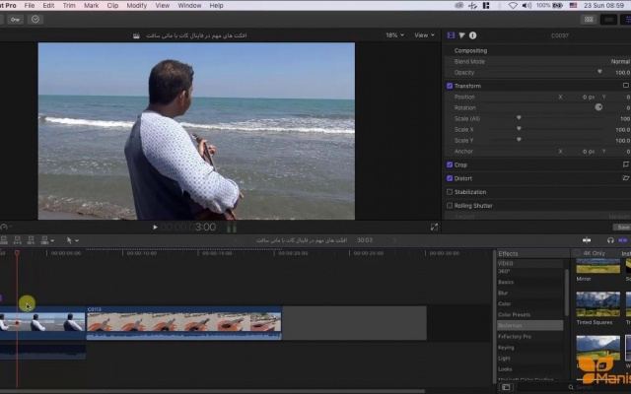Enable the Stabilization checkbox

coord(450,192)
